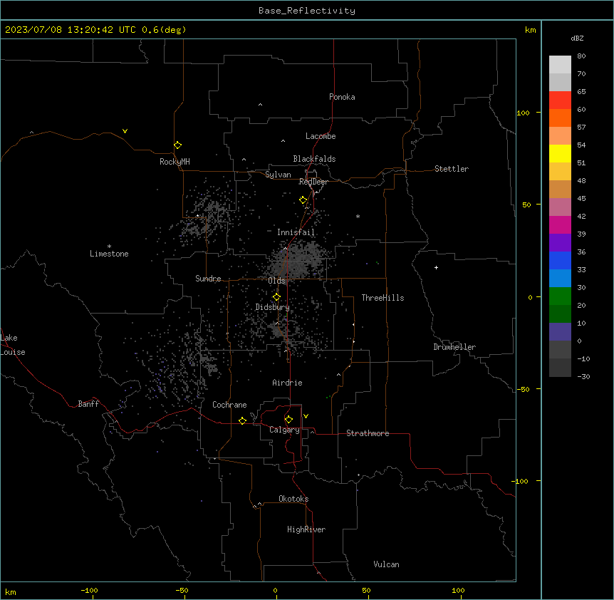Screen dimensions: 614x600
Task: Click the Blackfalds label
Action: pos(314,159)
